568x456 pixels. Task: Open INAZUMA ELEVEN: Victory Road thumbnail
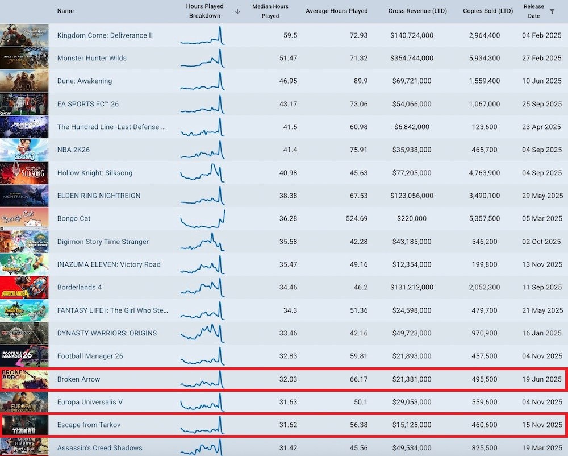click(24, 264)
